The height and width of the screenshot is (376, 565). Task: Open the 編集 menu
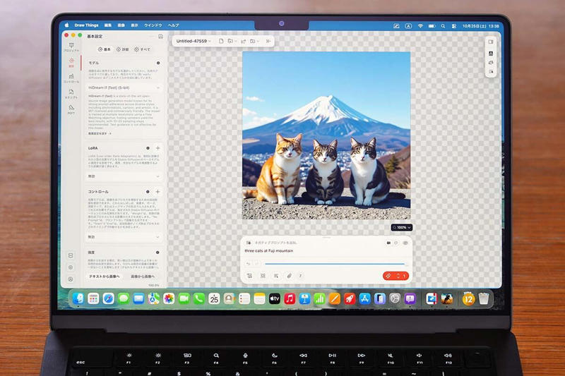click(108, 25)
